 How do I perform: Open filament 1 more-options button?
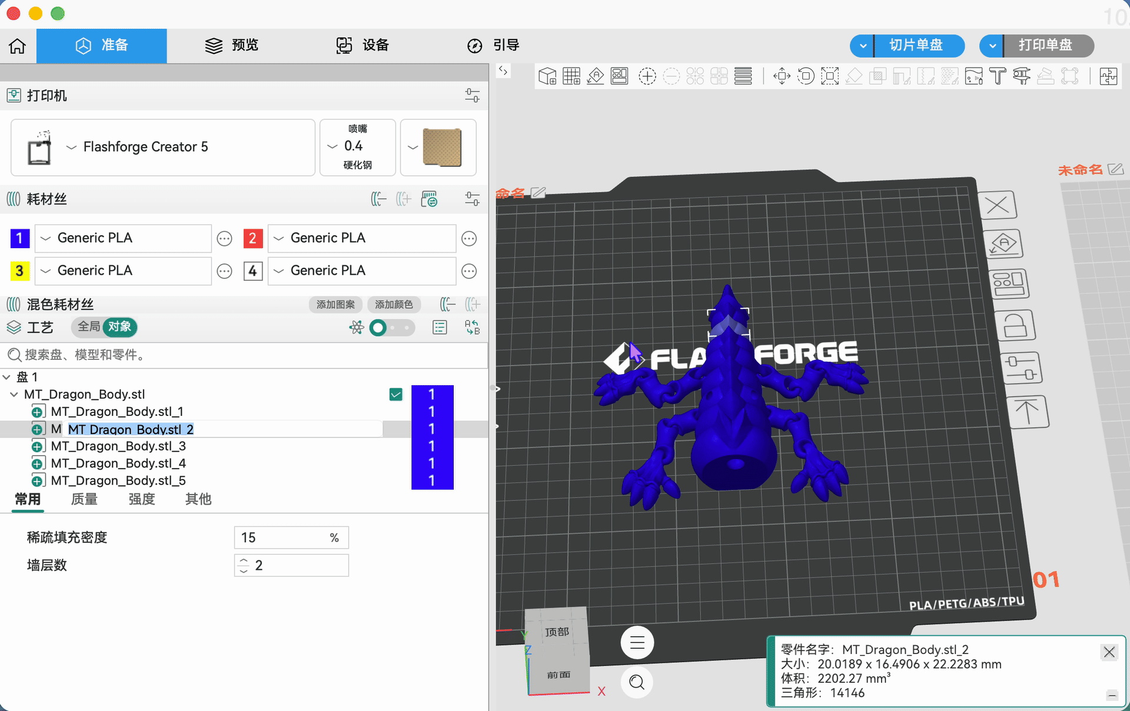point(224,238)
